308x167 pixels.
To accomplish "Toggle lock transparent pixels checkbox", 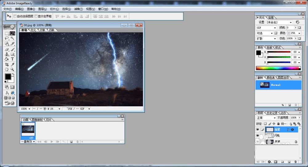I will click(265, 124).
